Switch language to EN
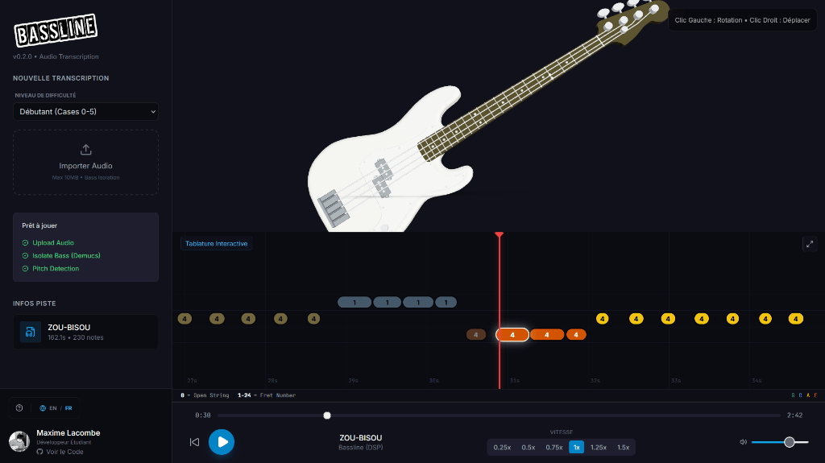This screenshot has width=825, height=463. pos(52,408)
